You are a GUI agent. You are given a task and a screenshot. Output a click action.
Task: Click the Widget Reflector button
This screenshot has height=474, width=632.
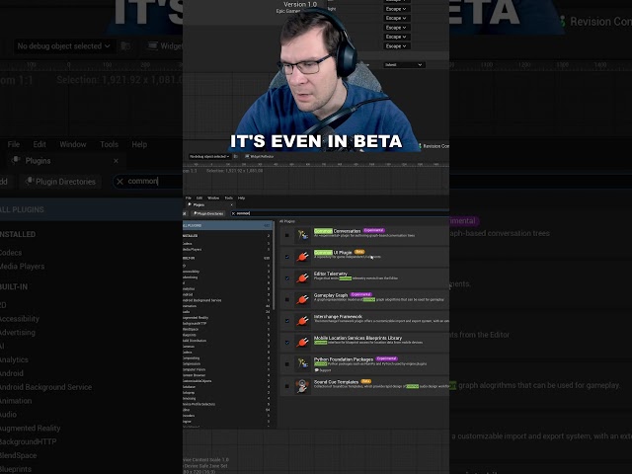click(x=259, y=156)
